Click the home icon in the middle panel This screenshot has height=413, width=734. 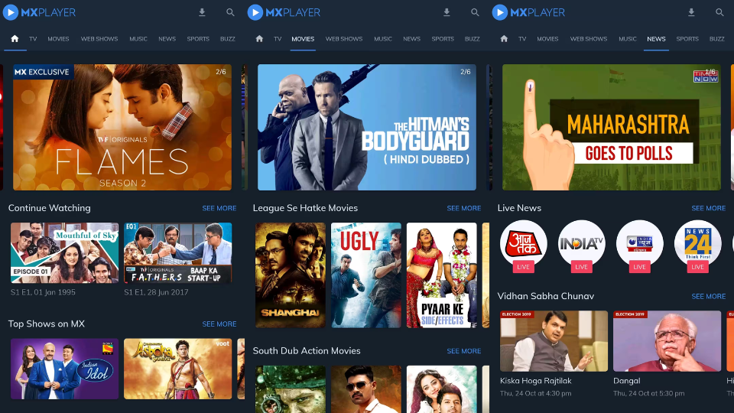click(x=259, y=39)
